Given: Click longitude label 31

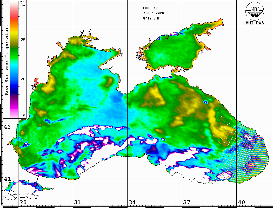Looking at the screenshot, I should coord(77,202).
